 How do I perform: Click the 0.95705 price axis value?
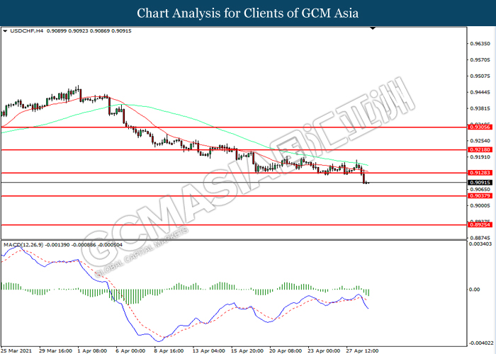click(x=480, y=59)
